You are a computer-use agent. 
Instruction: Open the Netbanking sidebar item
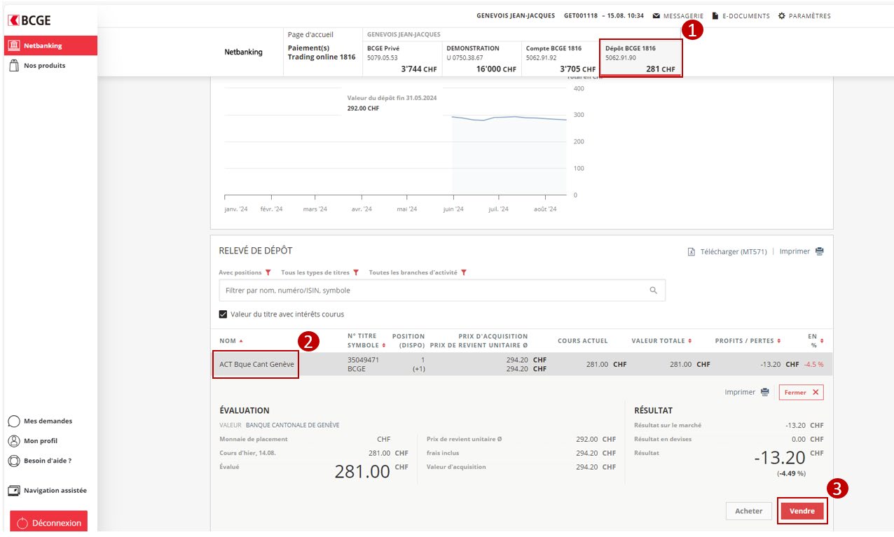click(50, 46)
